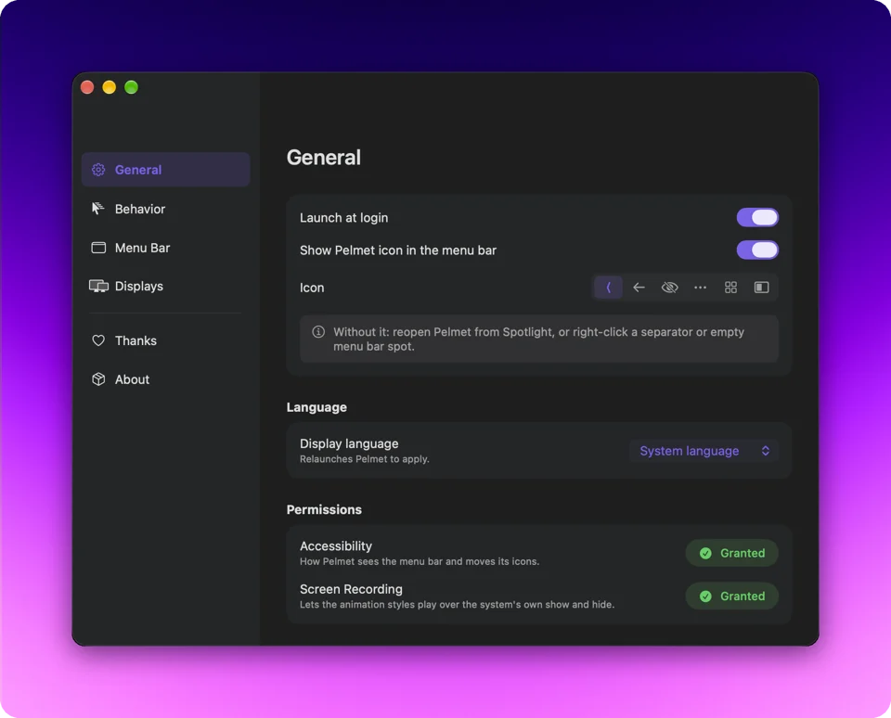Click the "Screen Recording" permission title
The height and width of the screenshot is (718, 891).
point(351,589)
